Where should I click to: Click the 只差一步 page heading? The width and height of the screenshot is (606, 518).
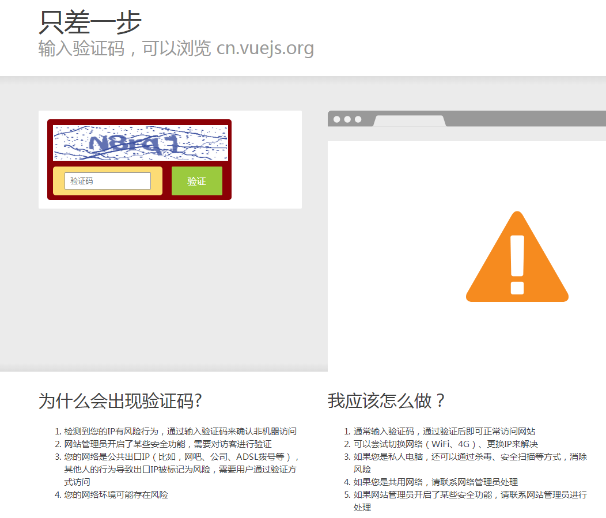90,22
